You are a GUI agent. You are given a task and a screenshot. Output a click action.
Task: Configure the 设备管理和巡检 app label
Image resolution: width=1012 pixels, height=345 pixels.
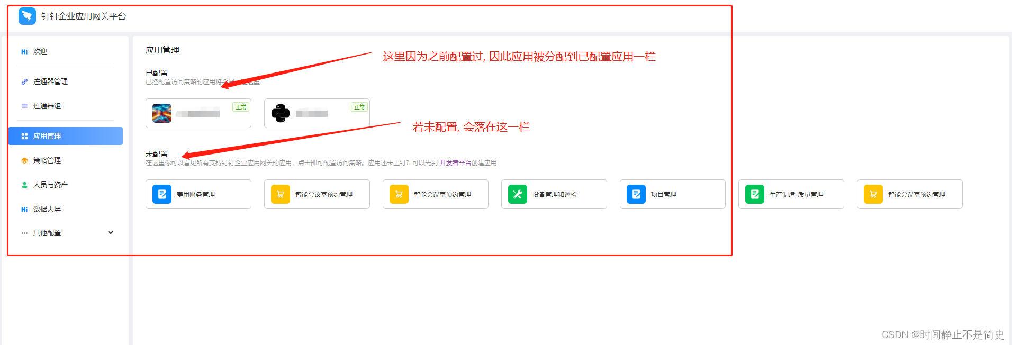click(x=555, y=195)
